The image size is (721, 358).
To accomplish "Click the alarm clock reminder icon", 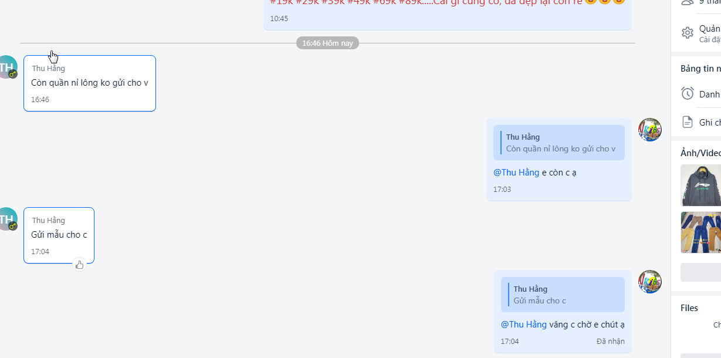I will tap(688, 93).
